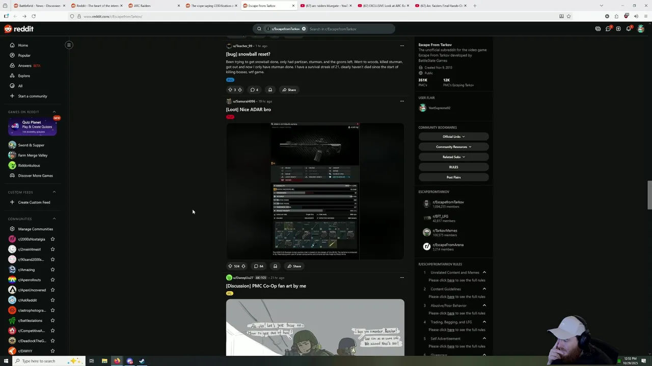The height and width of the screenshot is (366, 652).
Task: Expand Related Subs dropdown
Action: pyautogui.click(x=453, y=157)
